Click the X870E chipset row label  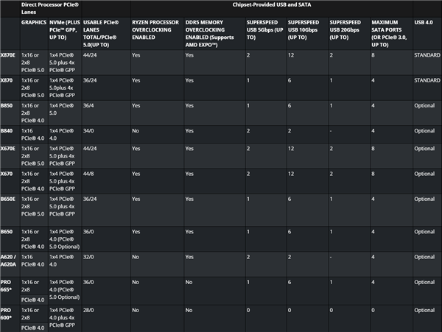[8, 54]
